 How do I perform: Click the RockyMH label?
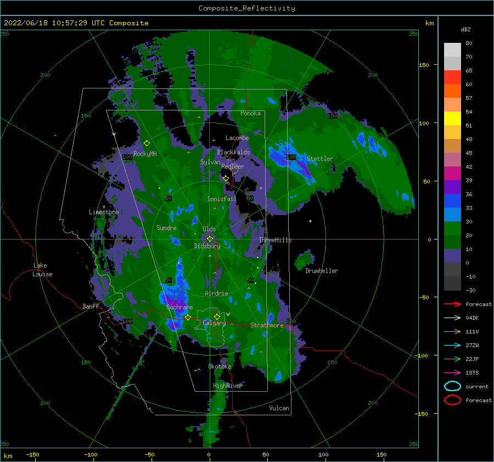(145, 154)
